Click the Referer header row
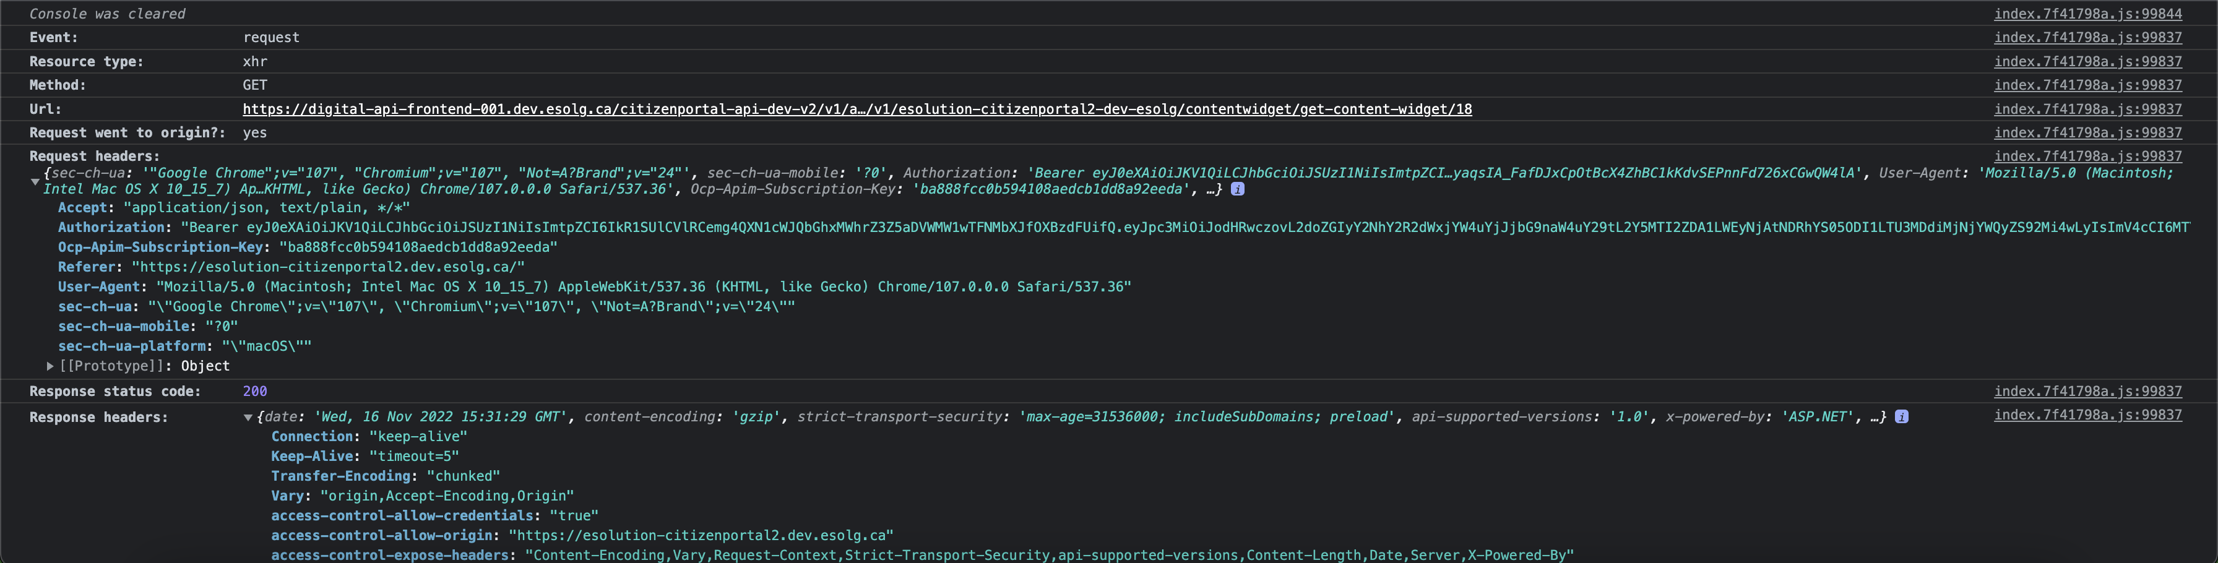 tap(291, 268)
